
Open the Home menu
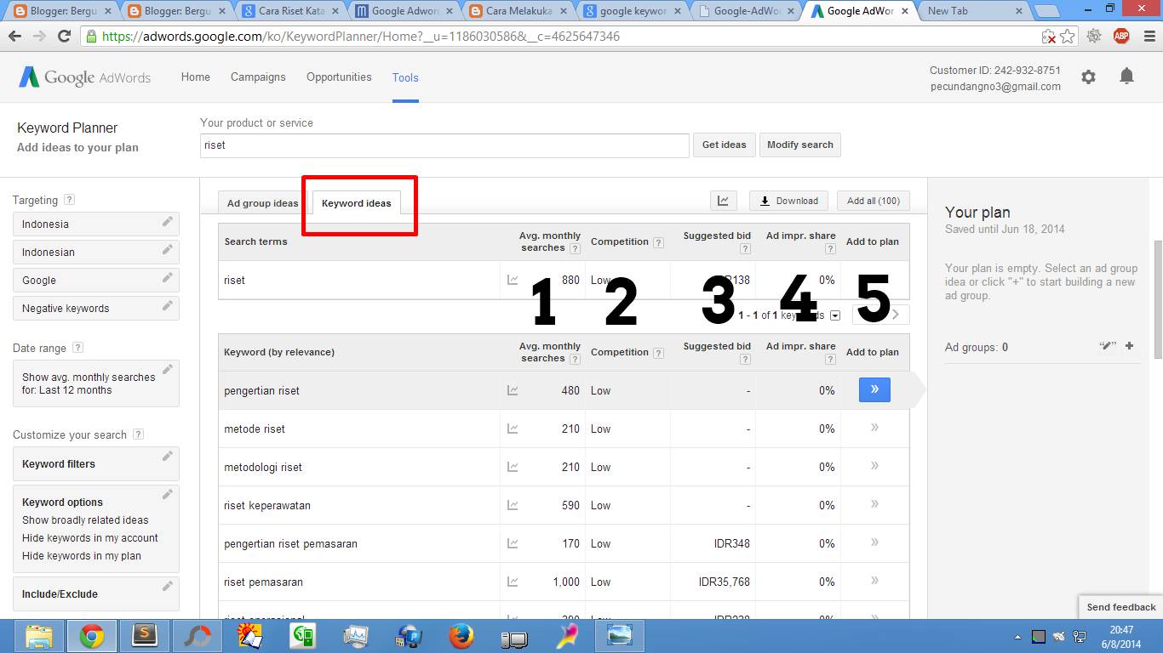tap(196, 77)
